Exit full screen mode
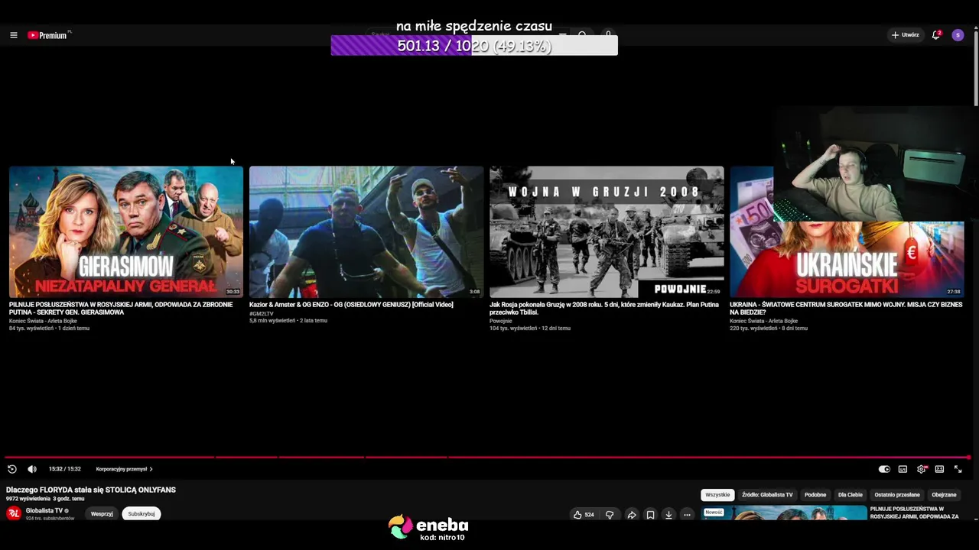Viewport: 979px width, 550px height. (958, 469)
